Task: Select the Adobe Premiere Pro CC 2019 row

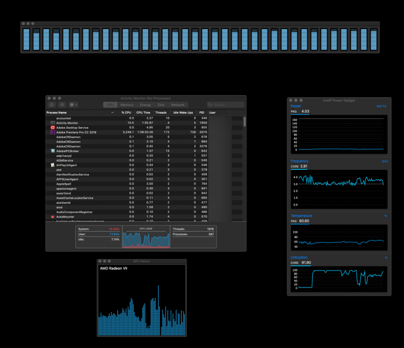Action: coord(144,132)
